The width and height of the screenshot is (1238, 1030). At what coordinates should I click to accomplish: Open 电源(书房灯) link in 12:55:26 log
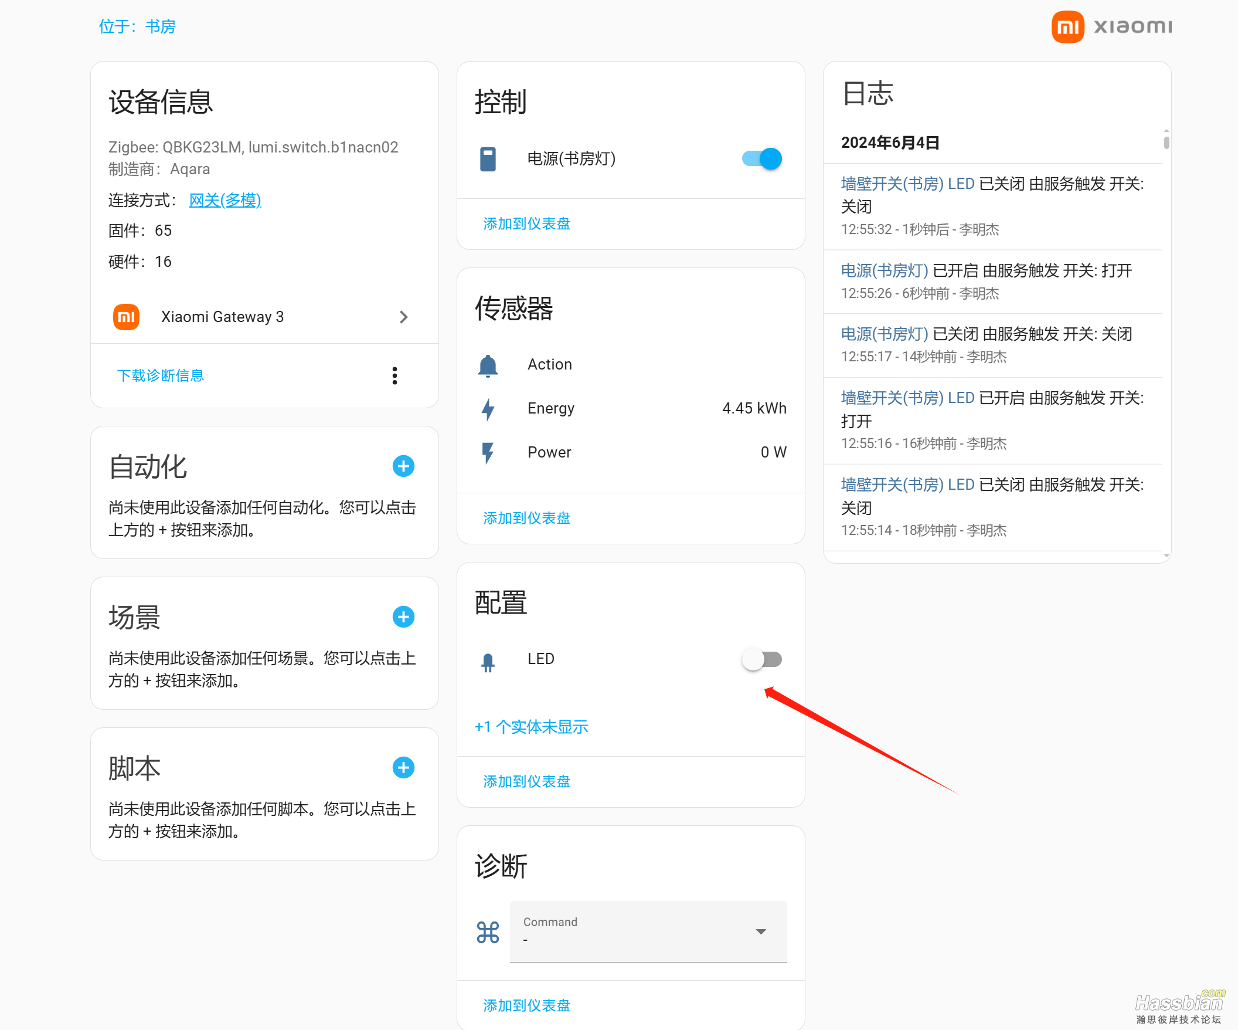coord(885,270)
